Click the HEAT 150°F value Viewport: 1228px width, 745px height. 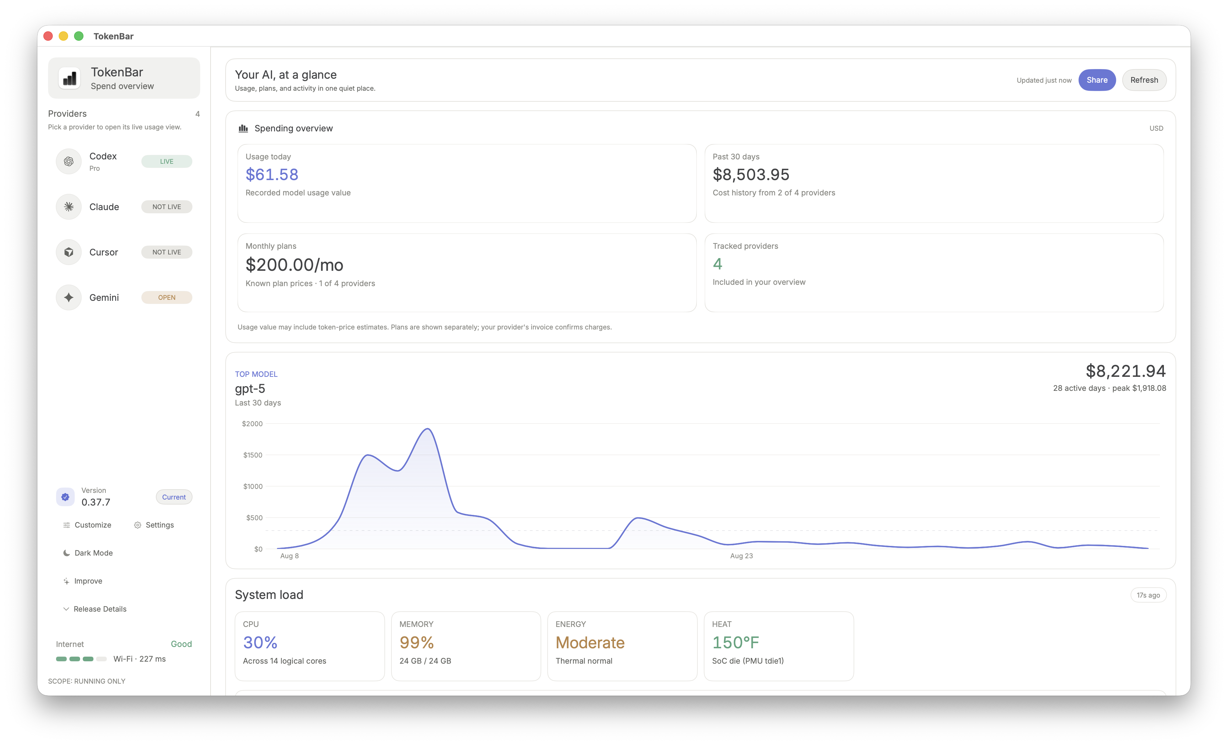click(x=735, y=642)
